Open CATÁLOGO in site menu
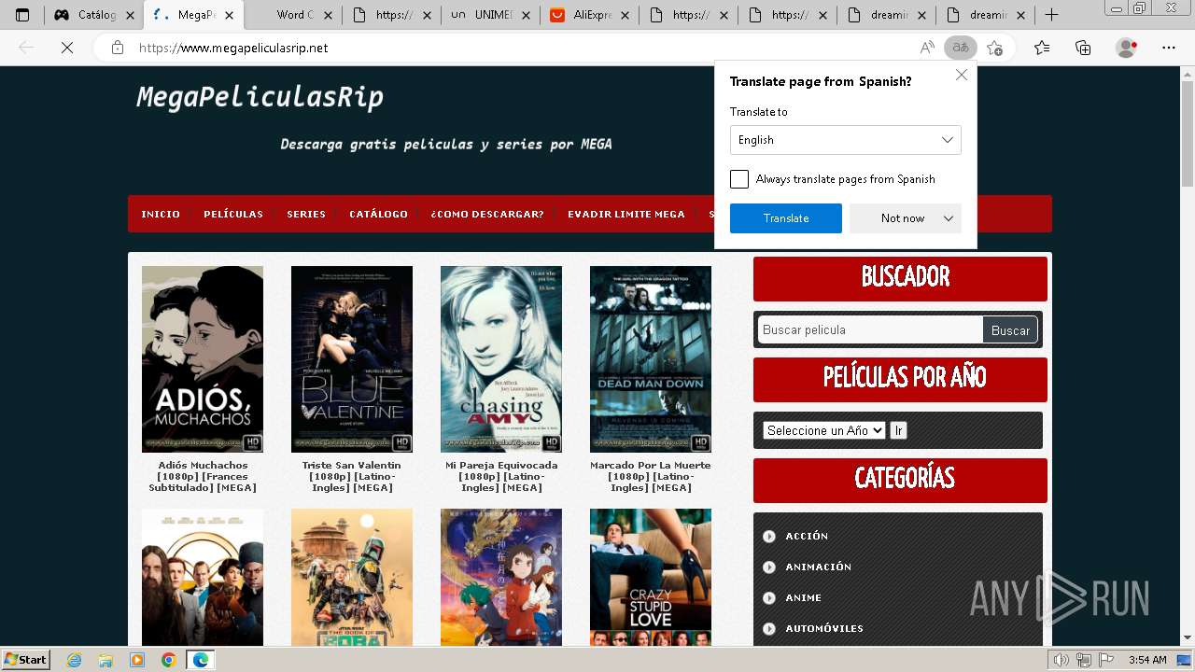Screen dimensions: 1195x672 pos(378,214)
